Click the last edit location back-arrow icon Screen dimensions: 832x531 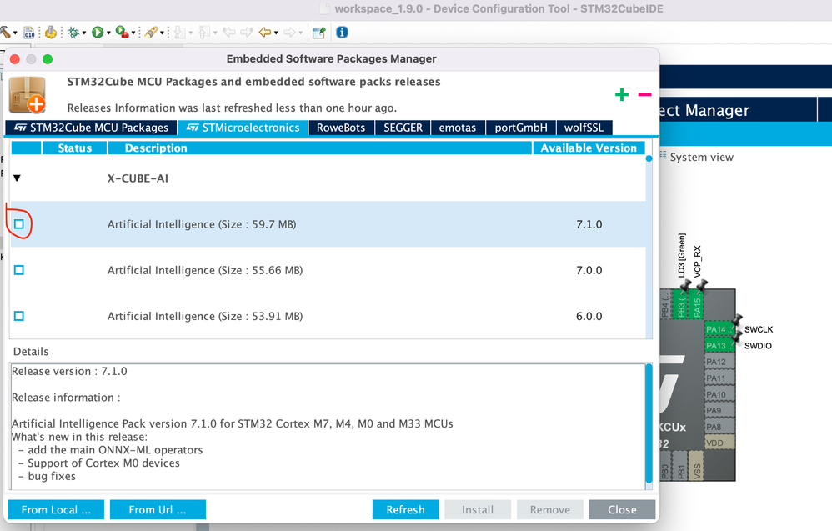[229, 33]
